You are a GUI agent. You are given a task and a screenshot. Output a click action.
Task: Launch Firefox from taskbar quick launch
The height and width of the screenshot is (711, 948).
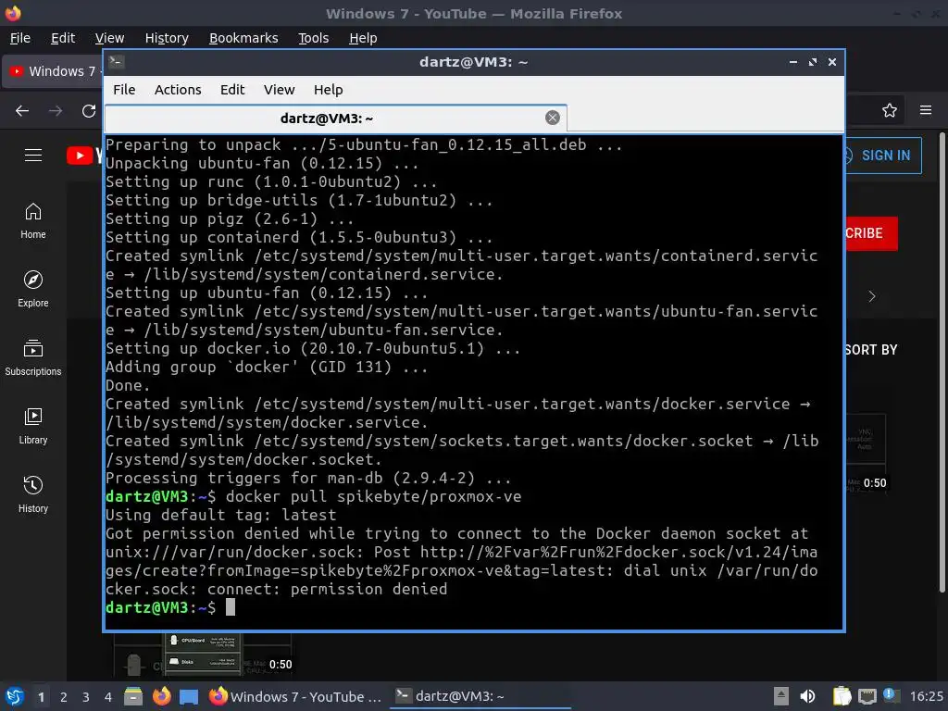pos(161,696)
